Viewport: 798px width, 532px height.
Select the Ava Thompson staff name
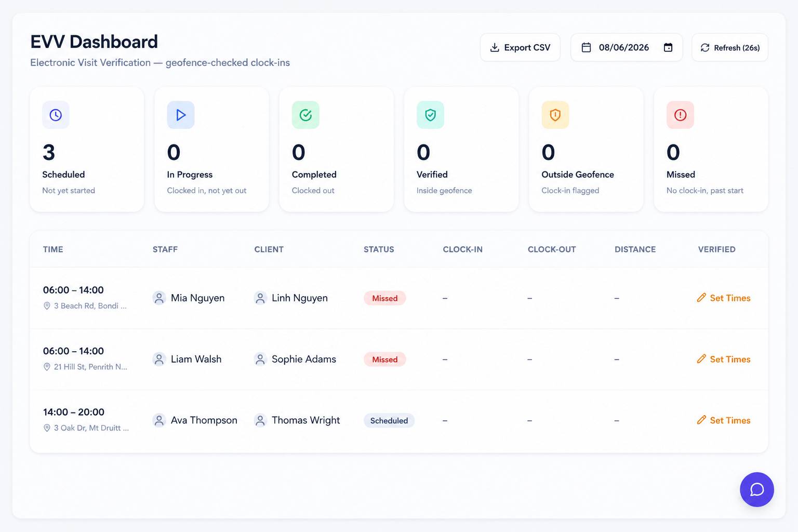tap(204, 420)
